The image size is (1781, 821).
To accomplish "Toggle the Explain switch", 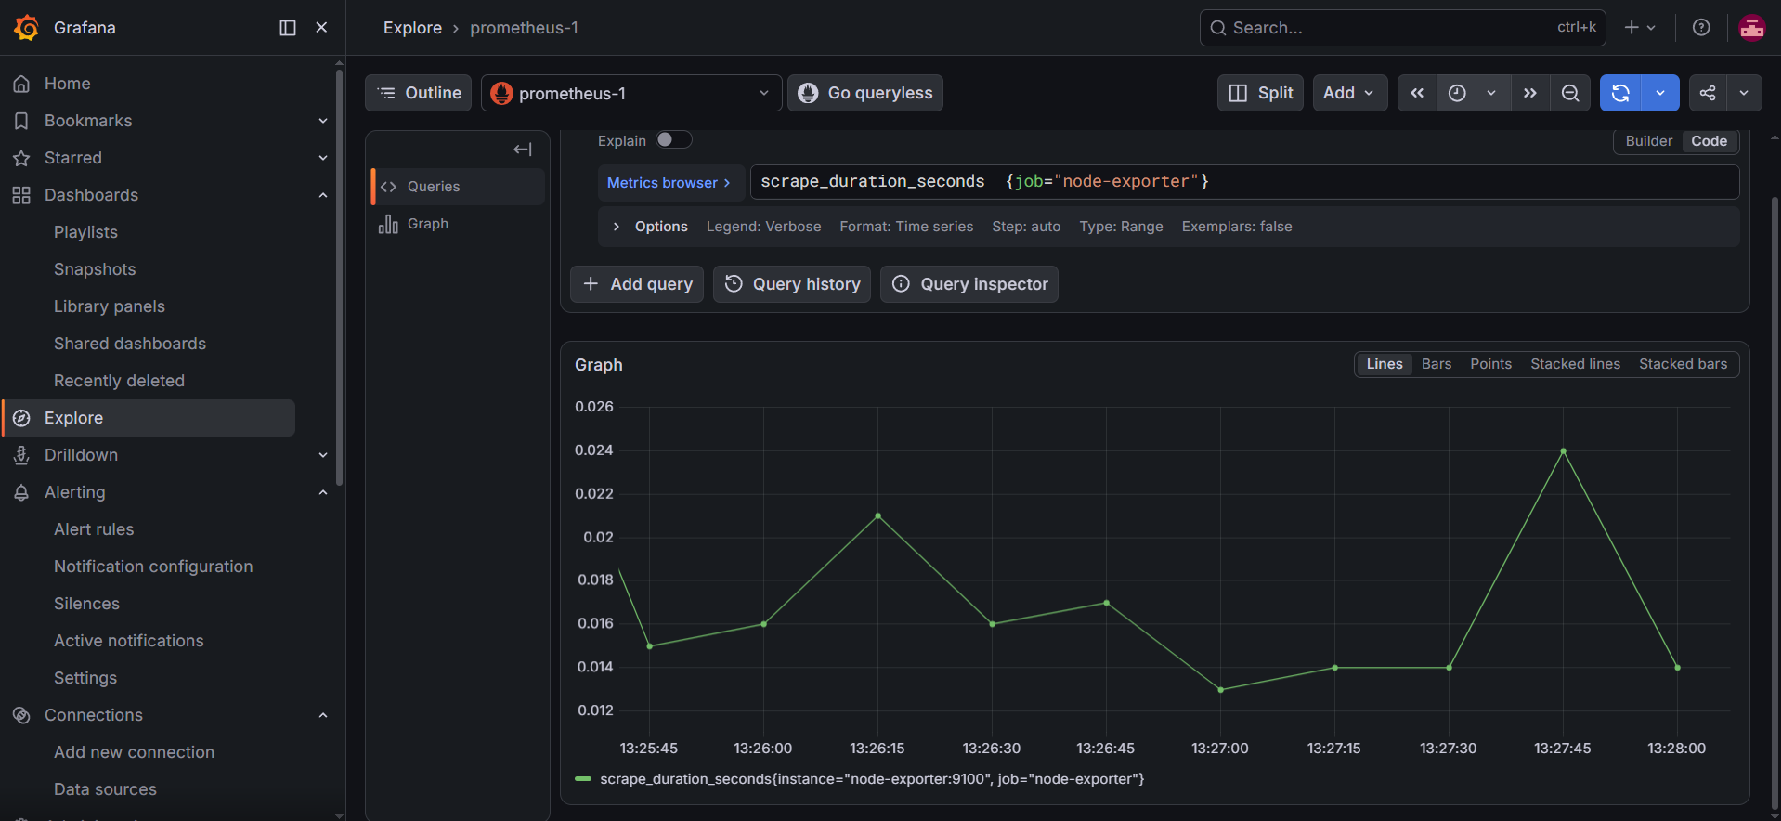I will click(x=674, y=140).
